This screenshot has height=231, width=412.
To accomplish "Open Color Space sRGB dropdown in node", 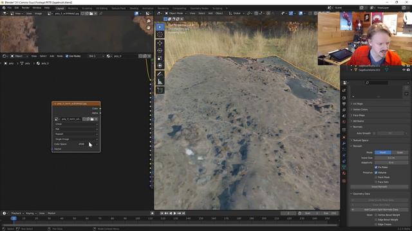I will [x=88, y=144].
